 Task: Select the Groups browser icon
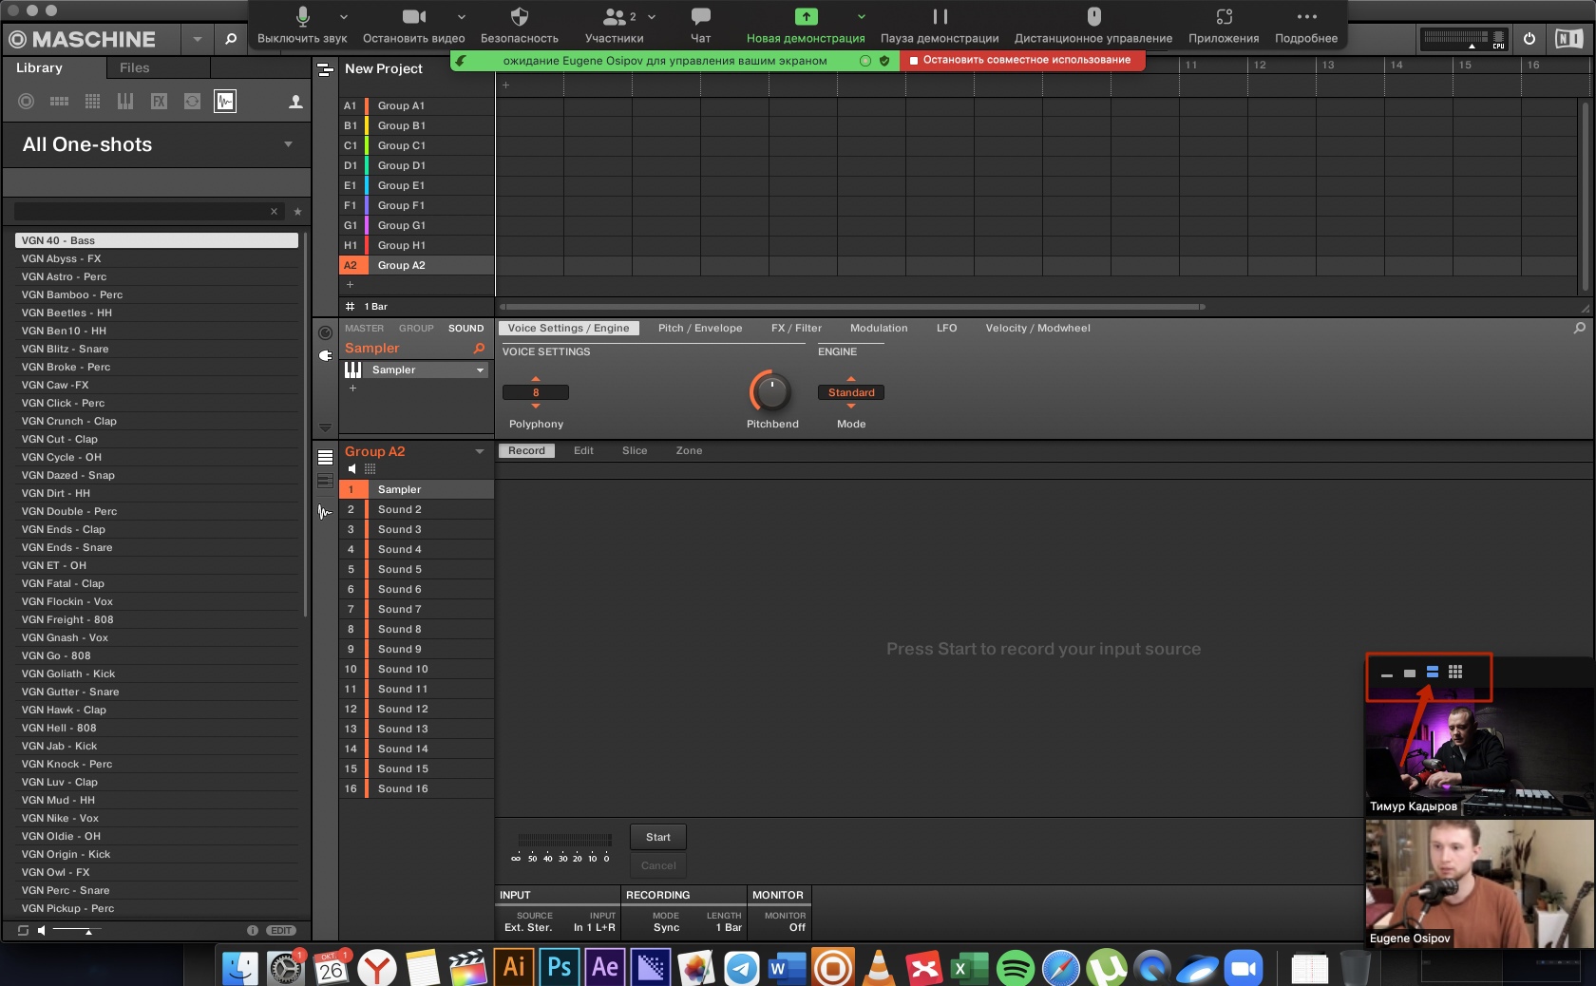click(59, 102)
